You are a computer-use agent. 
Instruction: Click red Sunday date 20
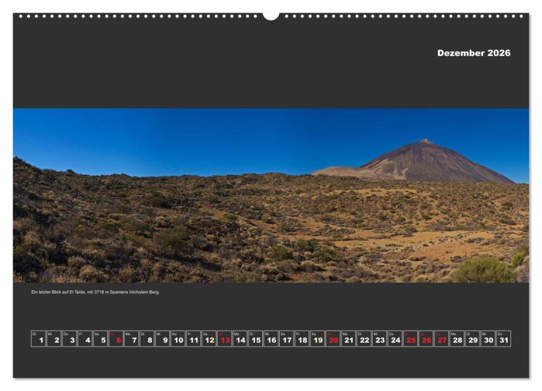(x=333, y=339)
